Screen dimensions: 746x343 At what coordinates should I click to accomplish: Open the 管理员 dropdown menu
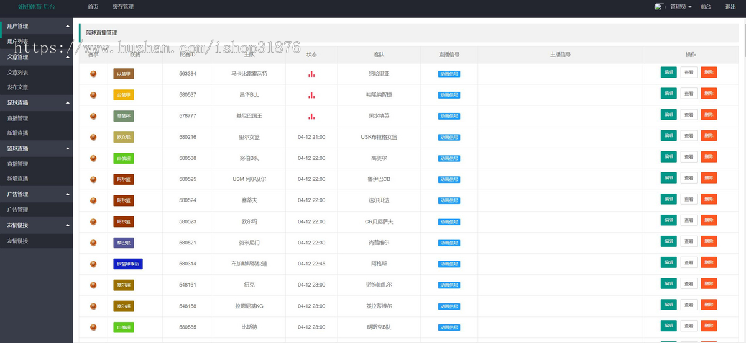(681, 7)
